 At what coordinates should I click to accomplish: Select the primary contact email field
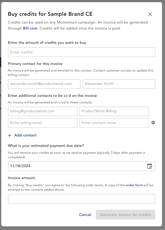(44, 84)
